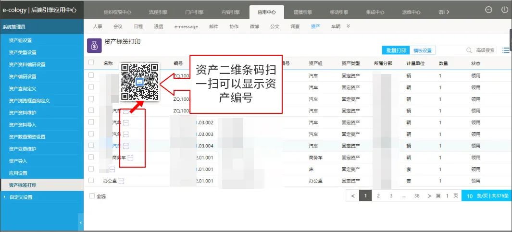Check the row with code 1.03.004
The width and height of the screenshot is (512, 232).
click(91, 145)
